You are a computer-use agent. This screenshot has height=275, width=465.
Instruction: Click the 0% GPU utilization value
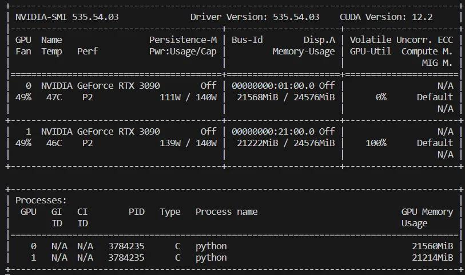[381, 97]
